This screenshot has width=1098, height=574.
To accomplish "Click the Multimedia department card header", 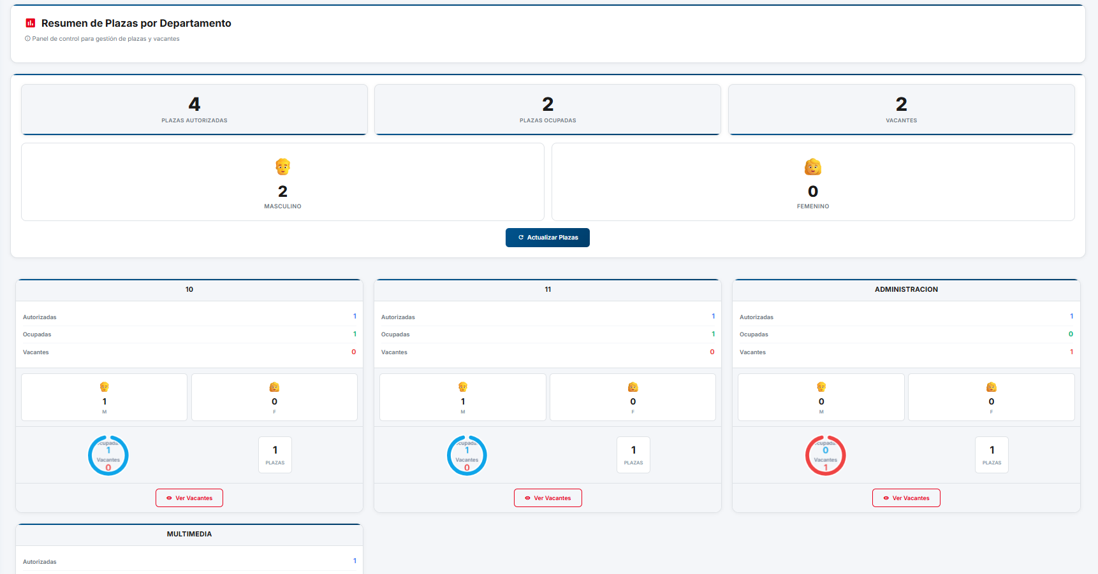I will click(x=189, y=535).
